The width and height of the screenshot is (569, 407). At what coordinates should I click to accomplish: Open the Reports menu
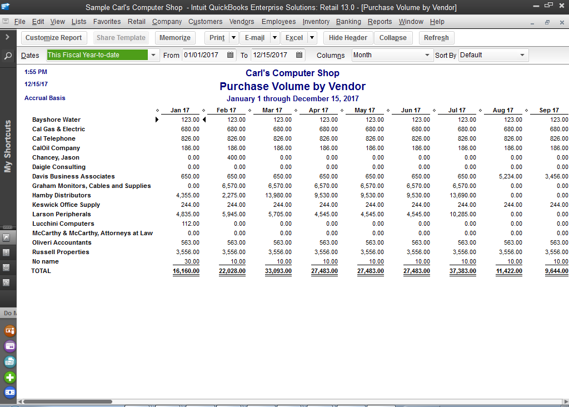click(x=380, y=22)
